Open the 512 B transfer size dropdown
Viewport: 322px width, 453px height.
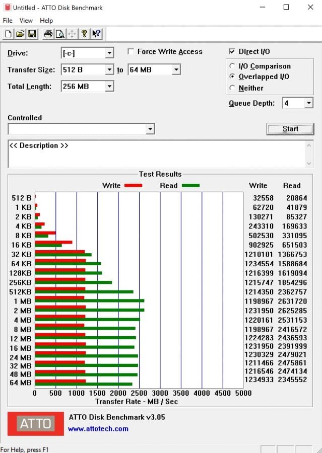pos(109,69)
